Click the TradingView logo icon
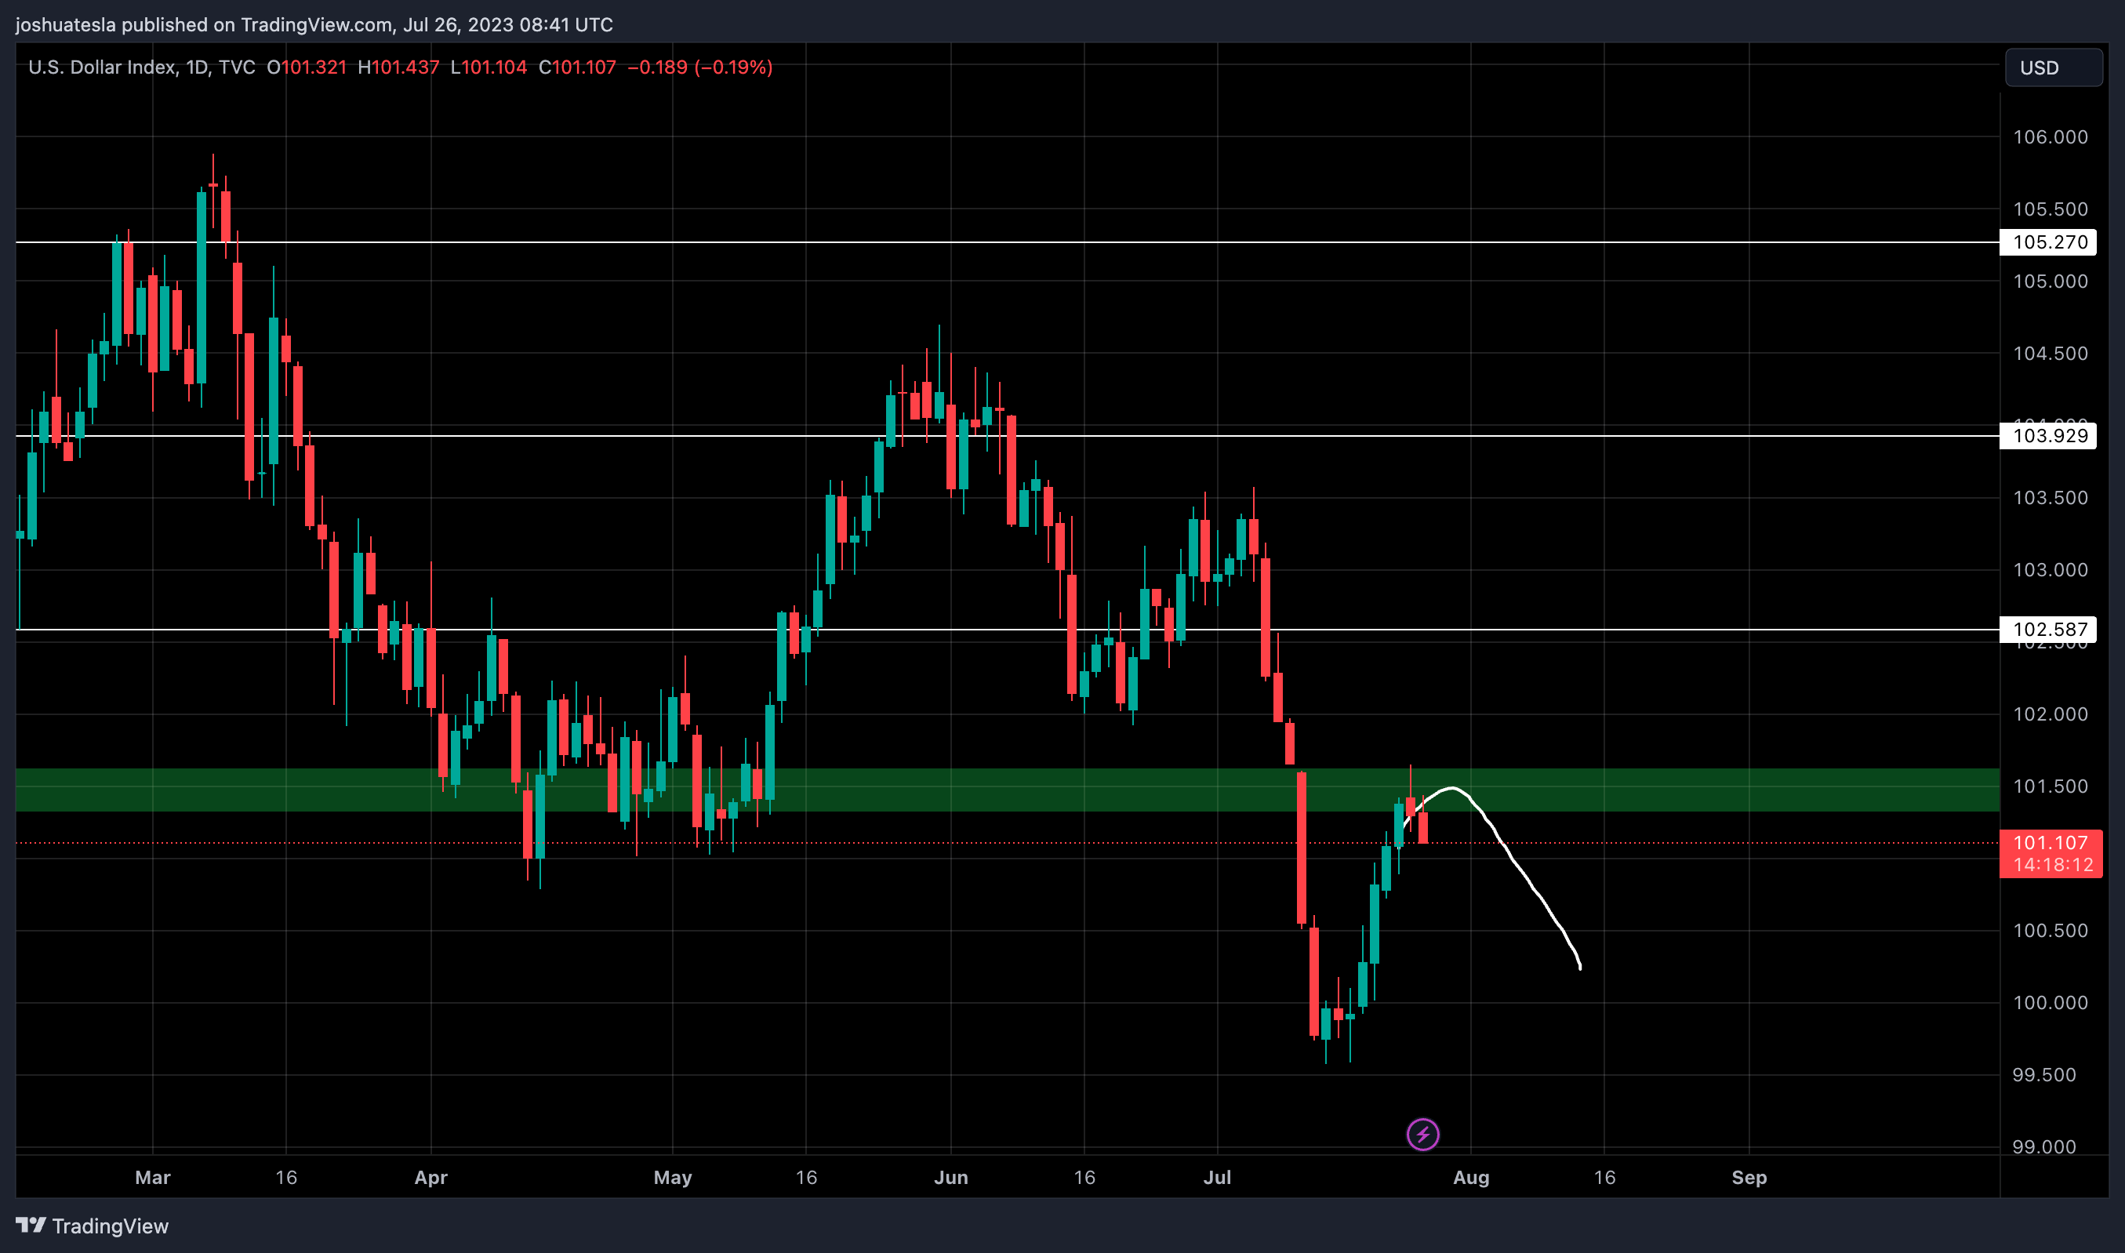This screenshot has width=2125, height=1253. (x=31, y=1224)
